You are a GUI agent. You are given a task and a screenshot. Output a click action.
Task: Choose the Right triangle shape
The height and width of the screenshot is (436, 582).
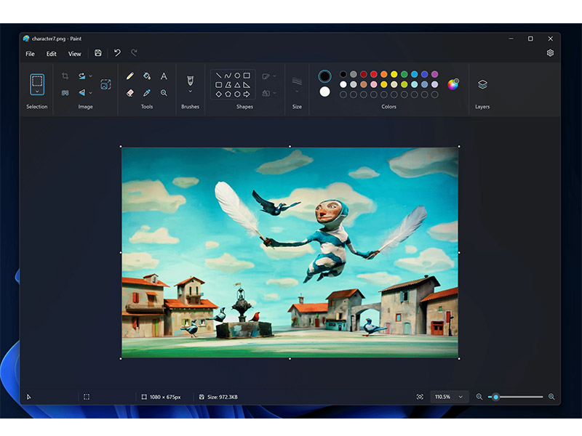tap(247, 85)
